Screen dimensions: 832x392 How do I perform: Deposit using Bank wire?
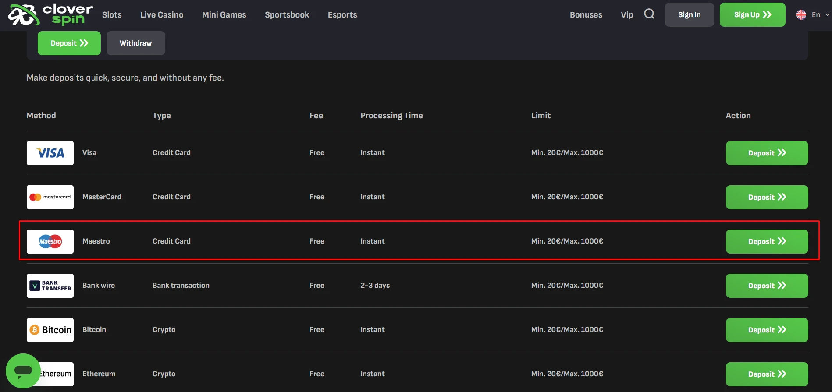767,286
